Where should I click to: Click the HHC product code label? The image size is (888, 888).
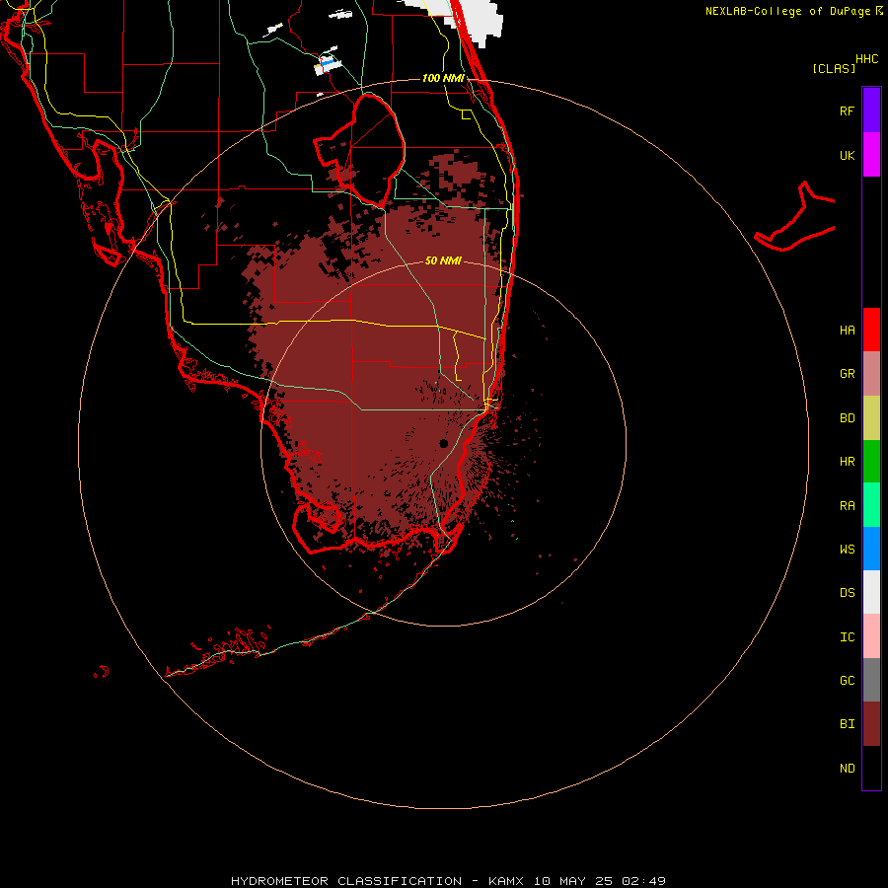867,59
